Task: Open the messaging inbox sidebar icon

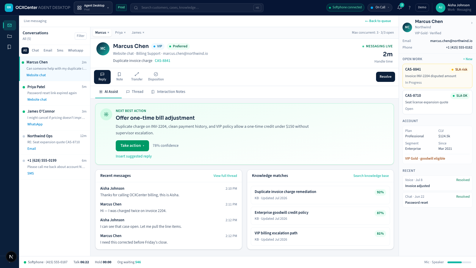Action: (10, 25)
